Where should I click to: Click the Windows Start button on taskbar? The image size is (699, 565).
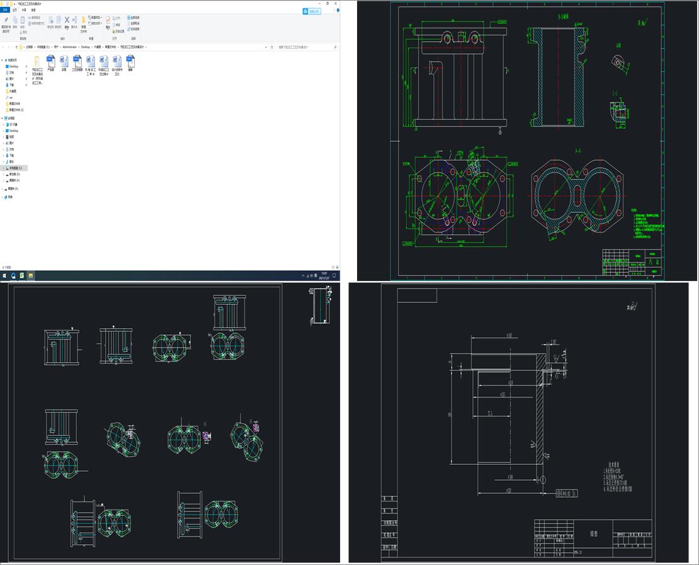point(4,275)
